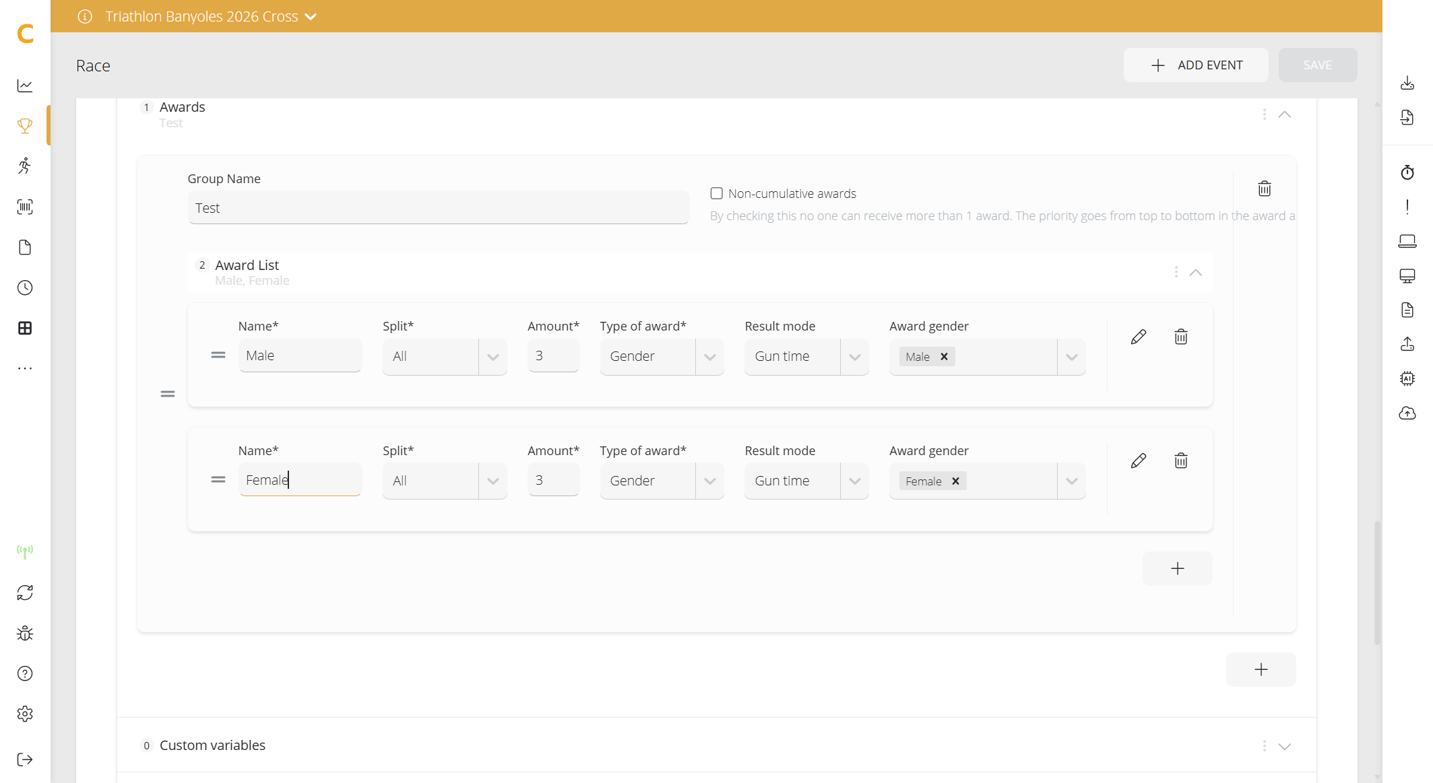The width and height of the screenshot is (1433, 783).
Task: Open the clock timing icon in sidebar
Action: pos(25,287)
